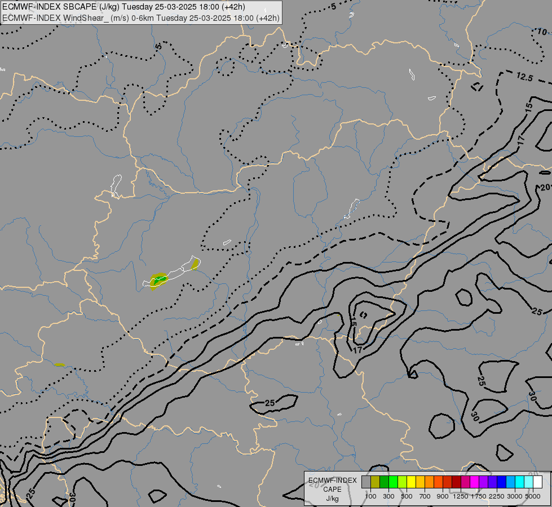The image size is (552, 507).
Task: Select the pure blue legend swatch
Action: pyautogui.click(x=502, y=482)
